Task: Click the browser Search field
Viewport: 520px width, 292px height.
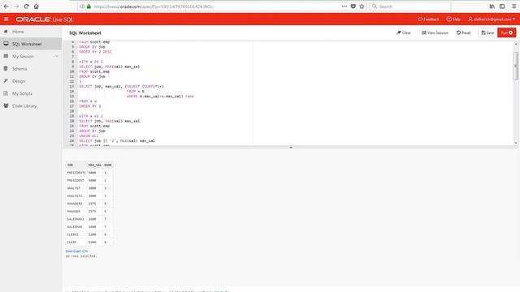Action: click(410, 6)
